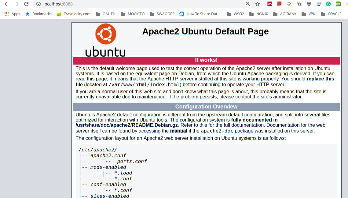Screen dimensions: 348x198
Task: Click the mods-enabled entry in config tree
Action: pos(108,167)
